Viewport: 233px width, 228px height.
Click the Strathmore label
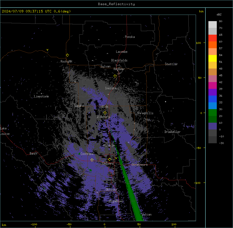pyautogui.click(x=139, y=165)
